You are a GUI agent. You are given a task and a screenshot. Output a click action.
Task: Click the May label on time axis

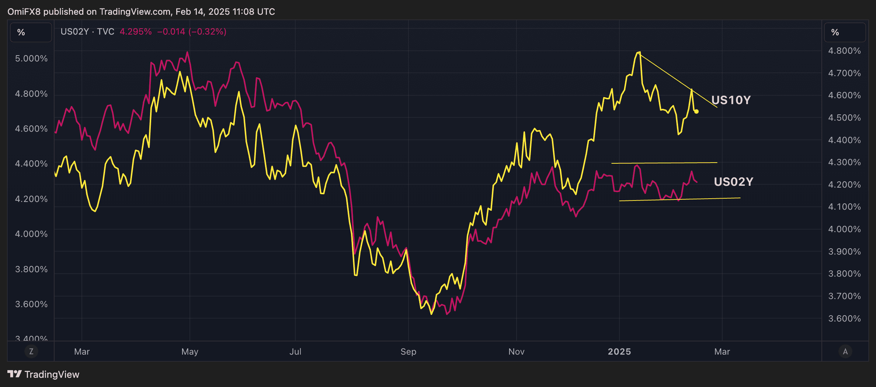[190, 352]
